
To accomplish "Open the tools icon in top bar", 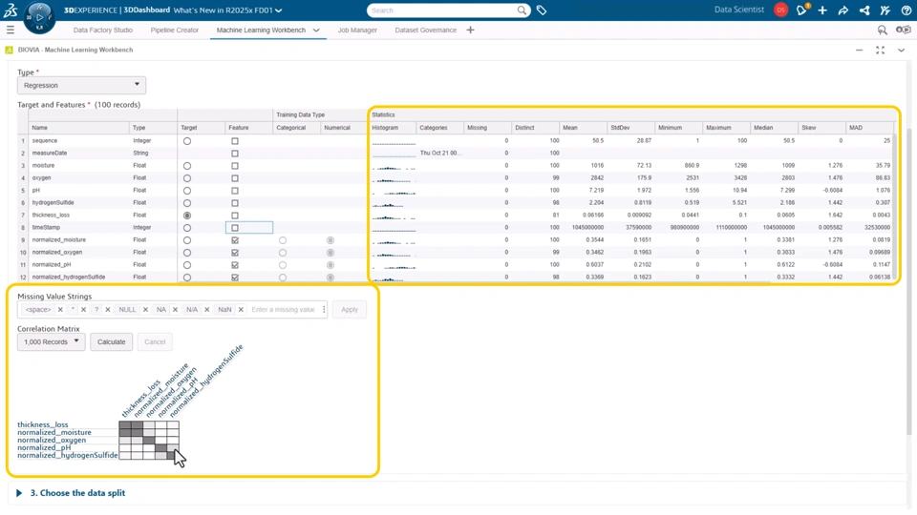I will point(885,10).
